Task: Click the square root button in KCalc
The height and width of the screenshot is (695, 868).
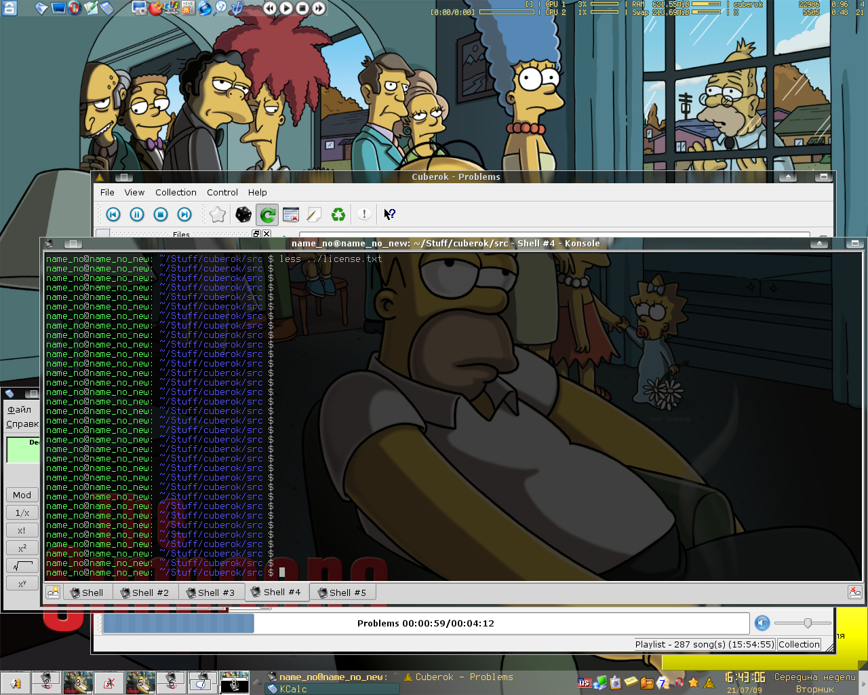Action: click(x=22, y=565)
